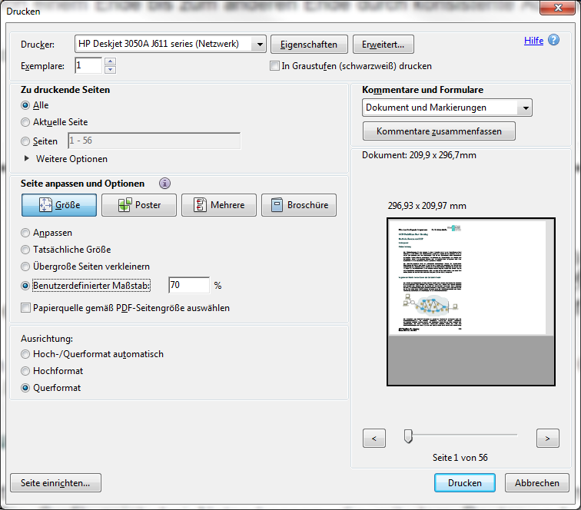The image size is (581, 510).
Task: Click the Eigenschaften button
Action: point(309,44)
